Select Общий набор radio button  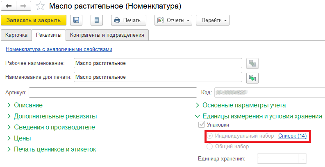pyautogui.click(x=210, y=146)
